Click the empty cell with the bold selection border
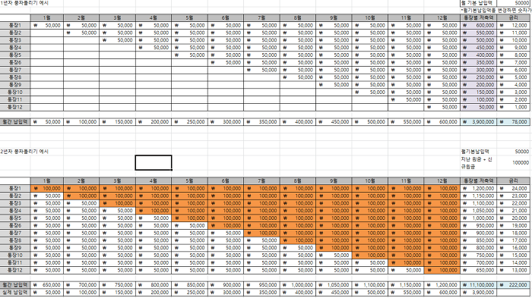 (x=154, y=163)
